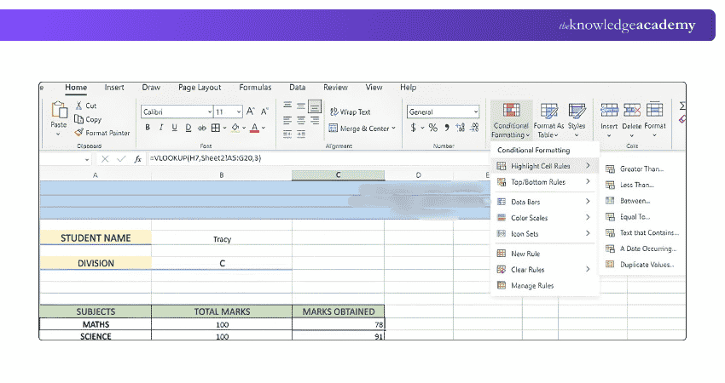Expand Top/Bottom Rules submenu
Image resolution: width=725 pixels, height=383 pixels.
pos(544,182)
